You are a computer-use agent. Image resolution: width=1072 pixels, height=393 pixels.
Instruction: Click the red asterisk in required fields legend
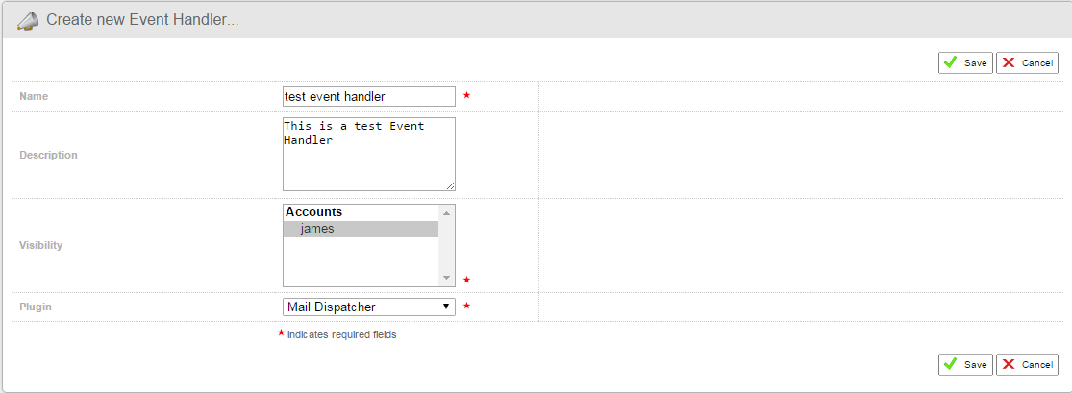coord(281,333)
